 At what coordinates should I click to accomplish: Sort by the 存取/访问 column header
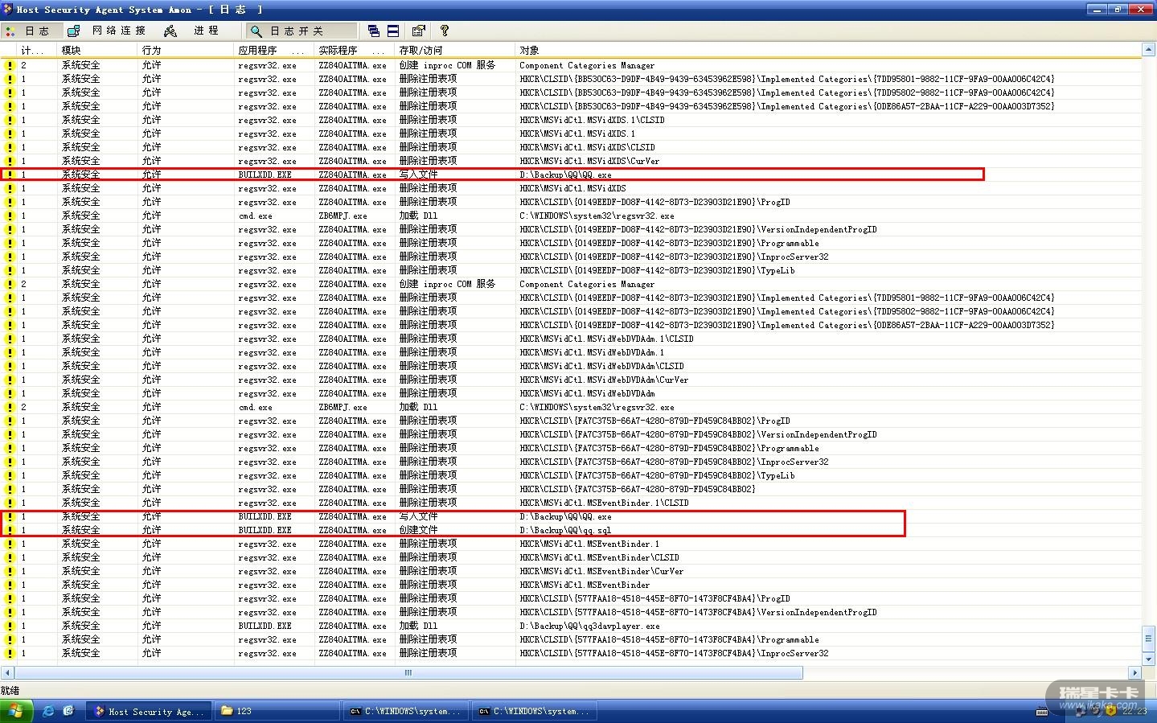pyautogui.click(x=455, y=50)
